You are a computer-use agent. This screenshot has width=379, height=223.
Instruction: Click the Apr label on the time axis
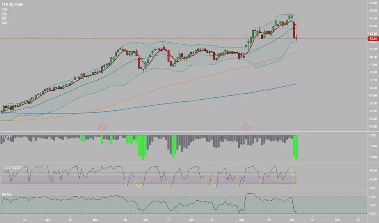click(x=47, y=220)
